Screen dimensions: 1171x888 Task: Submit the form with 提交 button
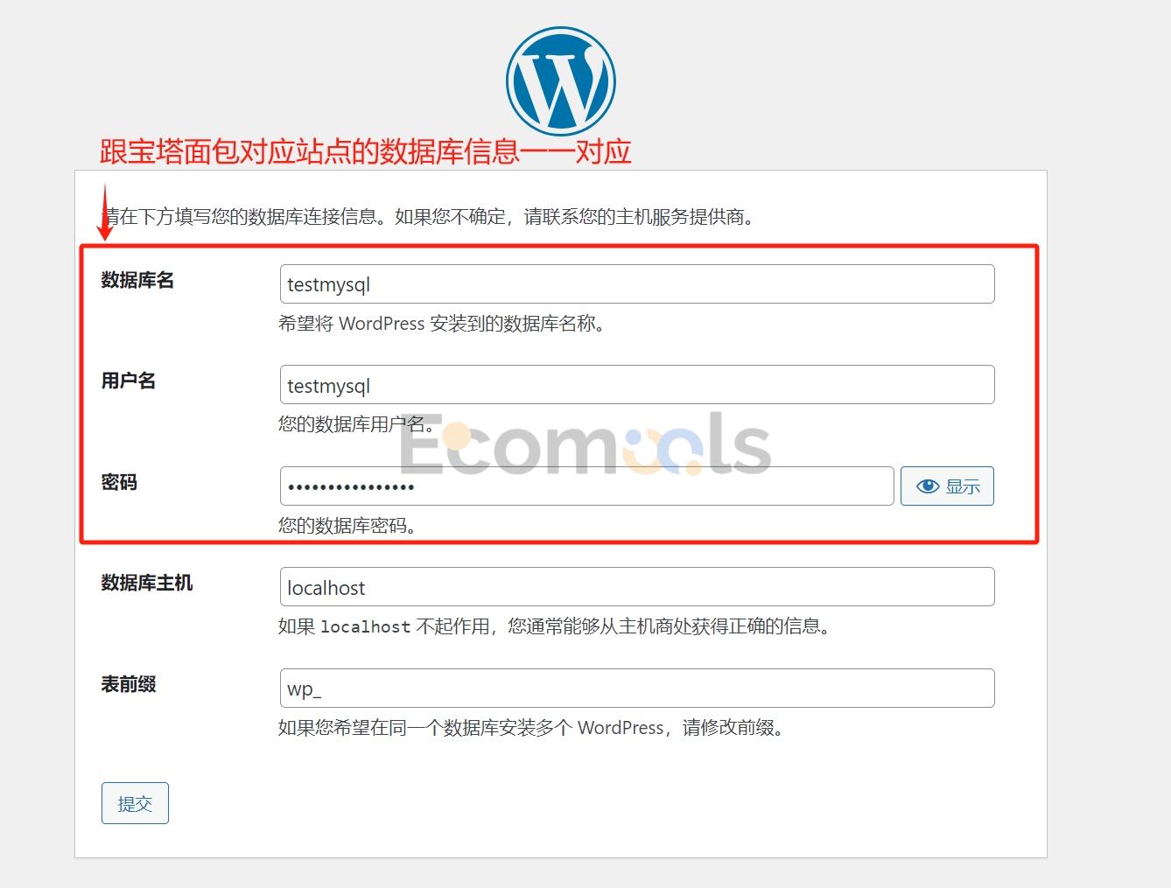[x=135, y=803]
